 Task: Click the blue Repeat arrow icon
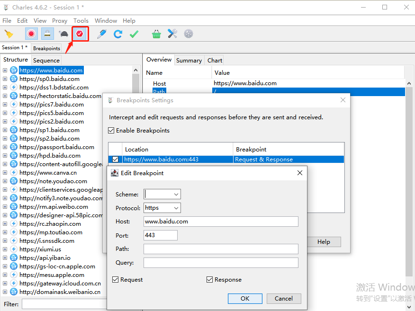(118, 34)
